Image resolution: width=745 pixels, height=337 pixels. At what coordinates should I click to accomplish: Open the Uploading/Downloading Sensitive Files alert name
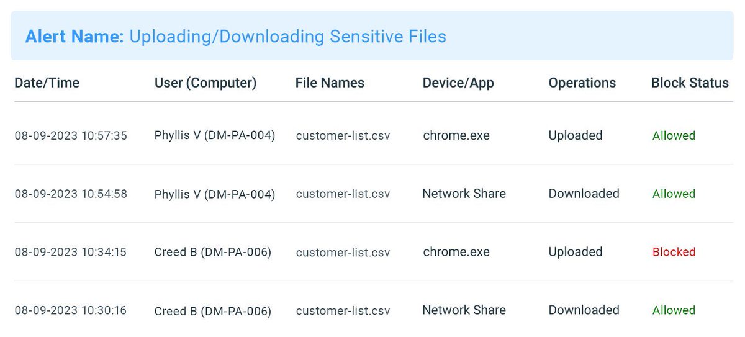287,37
